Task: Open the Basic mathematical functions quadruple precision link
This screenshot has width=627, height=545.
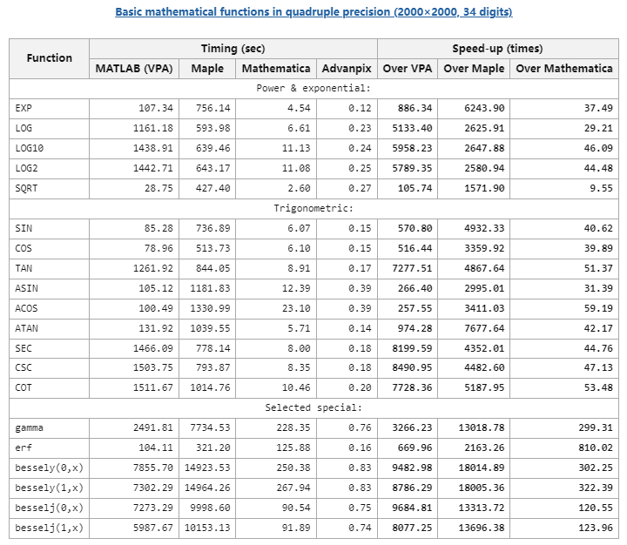Action: (x=313, y=12)
